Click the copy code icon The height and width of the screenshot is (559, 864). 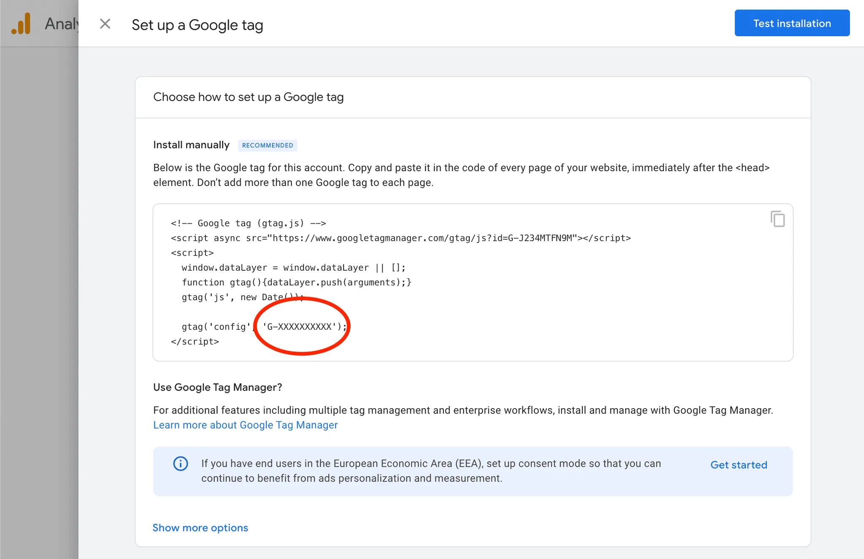coord(777,219)
